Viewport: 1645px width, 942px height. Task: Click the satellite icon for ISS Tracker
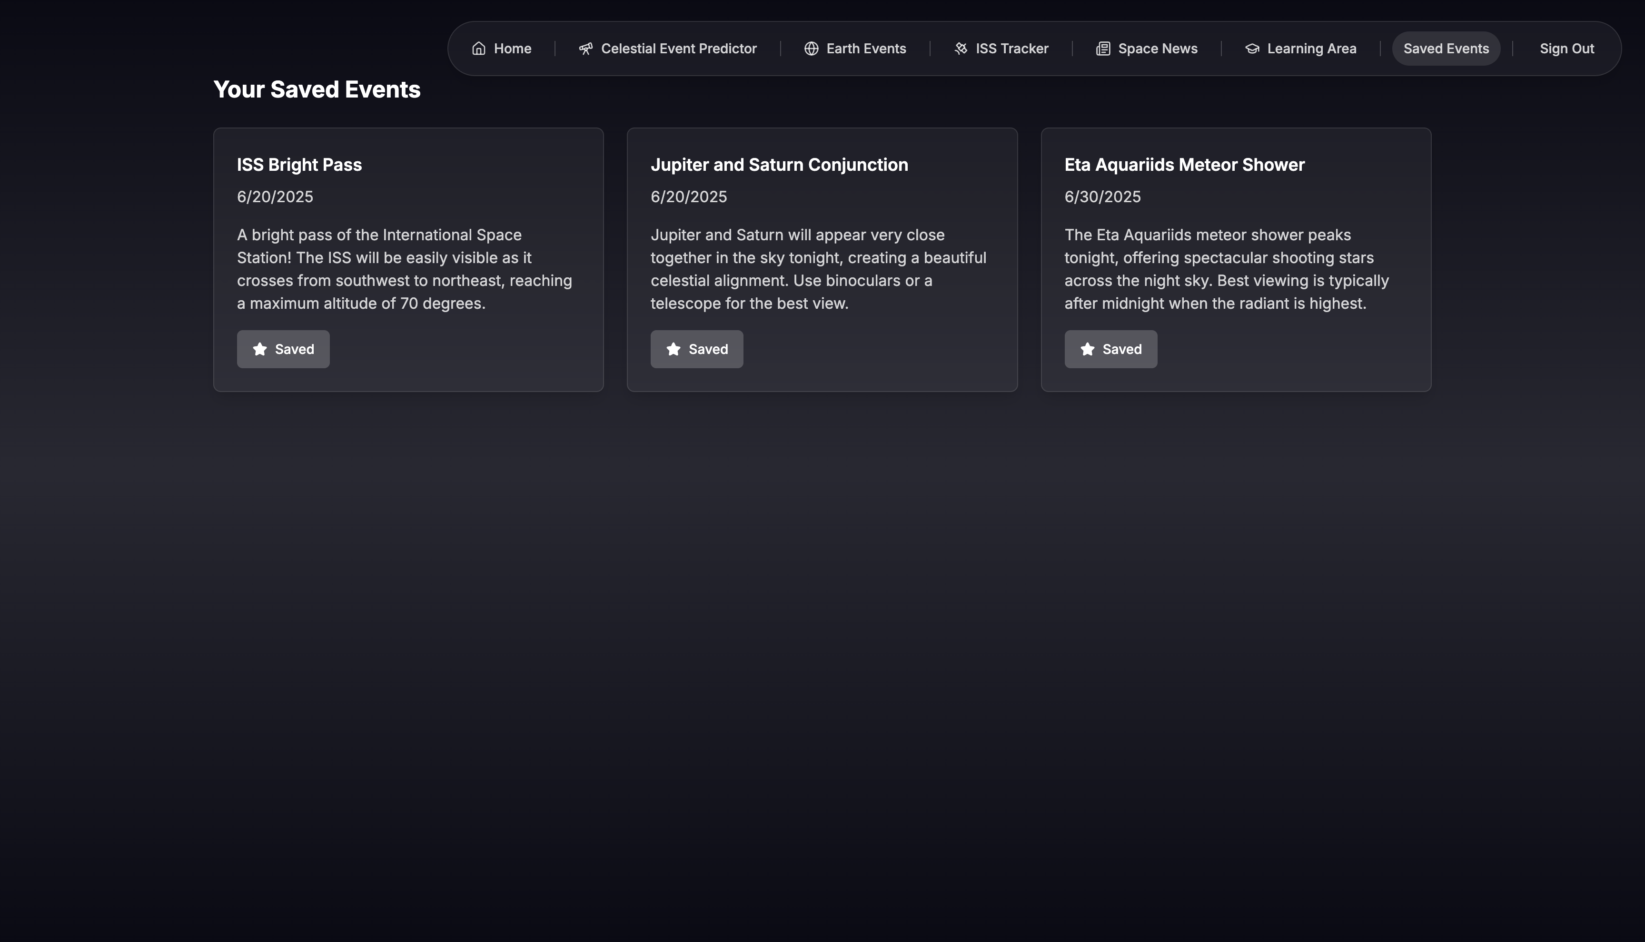point(961,49)
